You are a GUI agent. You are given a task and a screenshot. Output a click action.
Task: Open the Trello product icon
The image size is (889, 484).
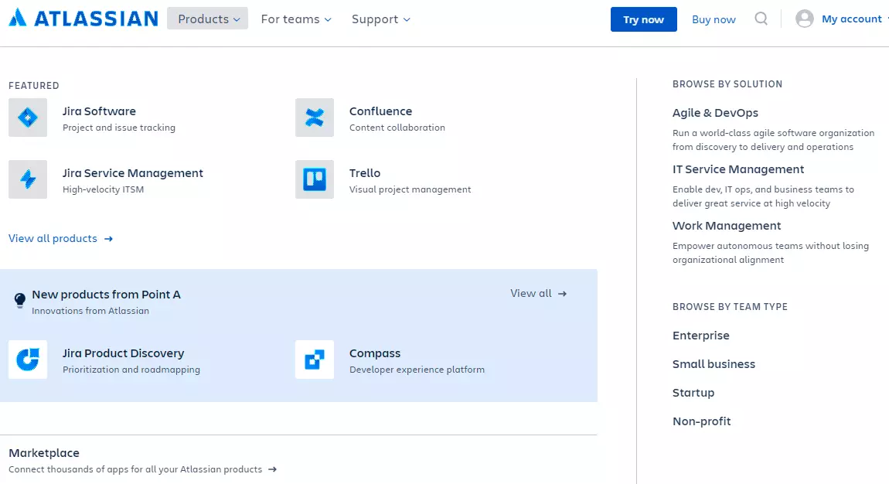315,179
